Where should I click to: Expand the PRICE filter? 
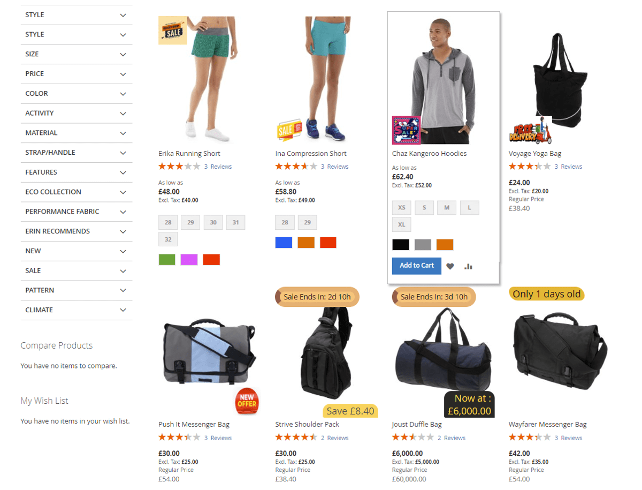(77, 74)
